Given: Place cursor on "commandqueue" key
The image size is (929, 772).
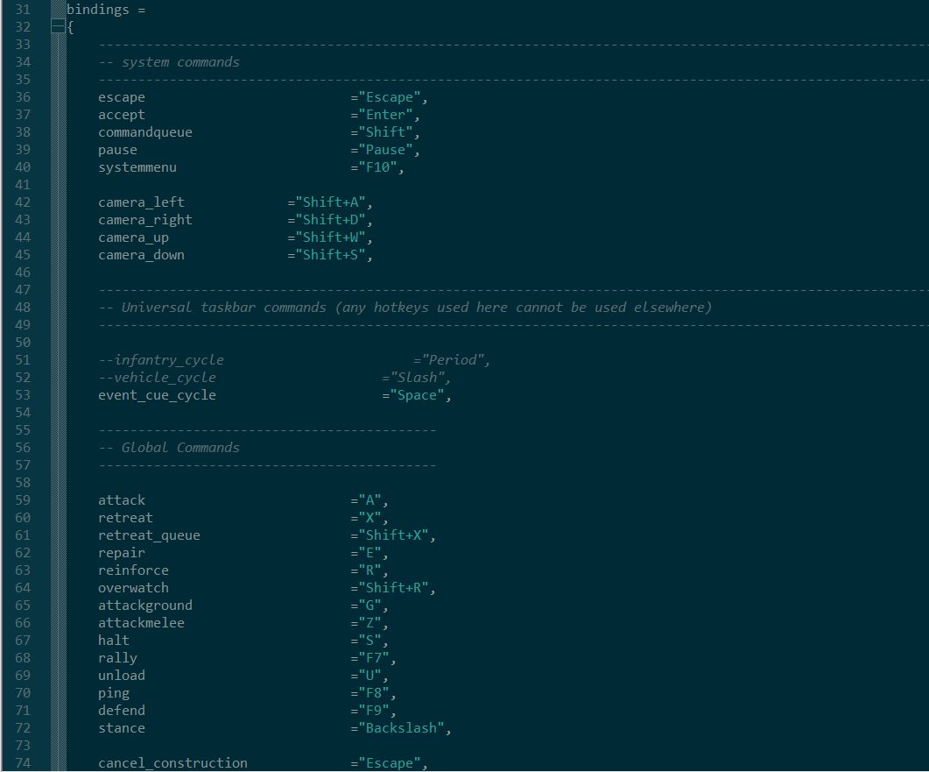Looking at the screenshot, I should point(145,132).
